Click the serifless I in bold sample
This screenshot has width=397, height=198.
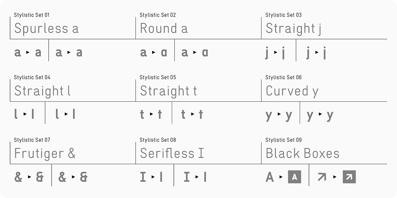(x=161, y=177)
